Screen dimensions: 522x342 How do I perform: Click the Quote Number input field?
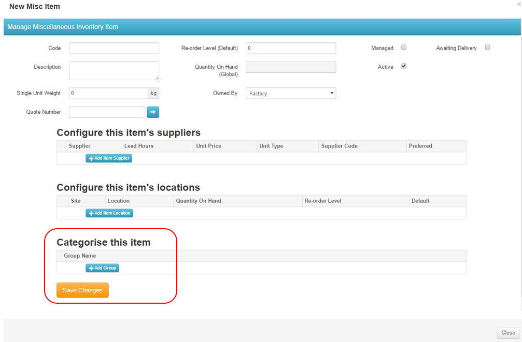(107, 112)
